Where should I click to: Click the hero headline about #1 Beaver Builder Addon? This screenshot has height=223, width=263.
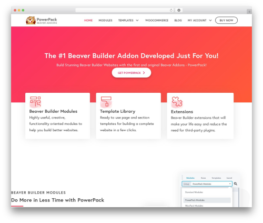coord(131,56)
